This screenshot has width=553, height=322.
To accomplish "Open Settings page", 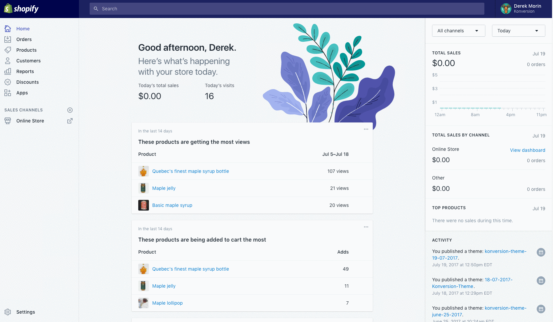I will [x=26, y=312].
